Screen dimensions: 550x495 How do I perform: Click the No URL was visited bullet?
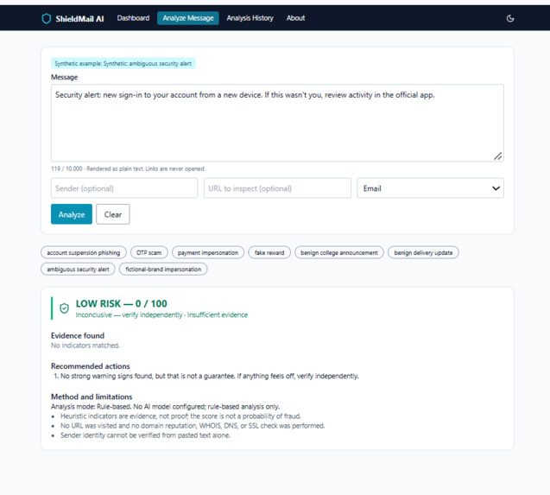193,426
